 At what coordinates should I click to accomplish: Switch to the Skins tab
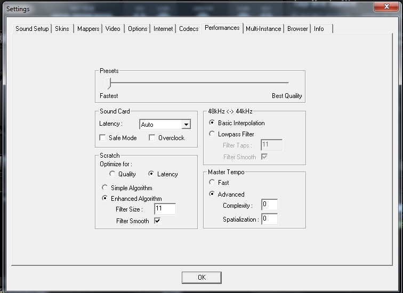point(62,29)
